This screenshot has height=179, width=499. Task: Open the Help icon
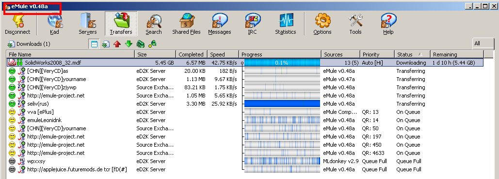(388, 24)
